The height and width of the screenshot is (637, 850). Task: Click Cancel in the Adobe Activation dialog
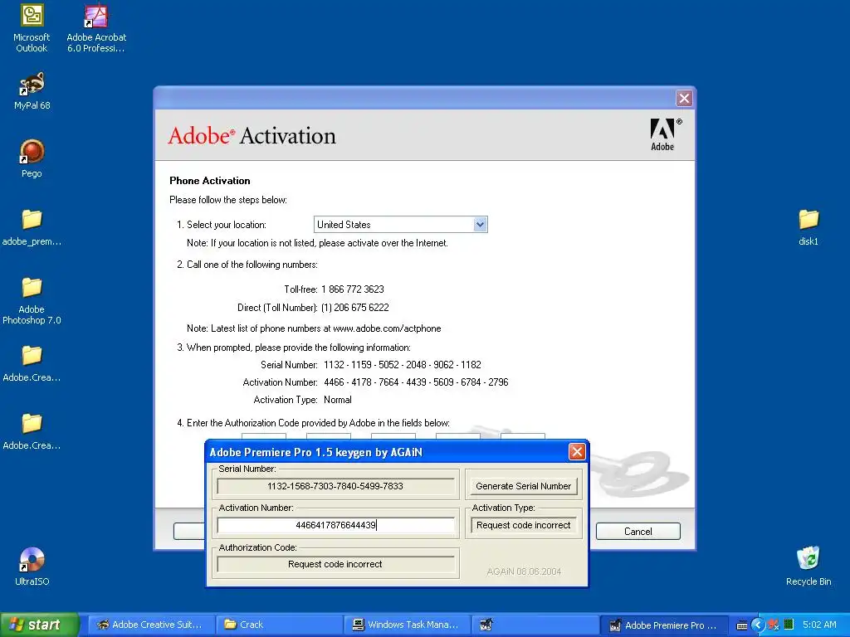(638, 532)
